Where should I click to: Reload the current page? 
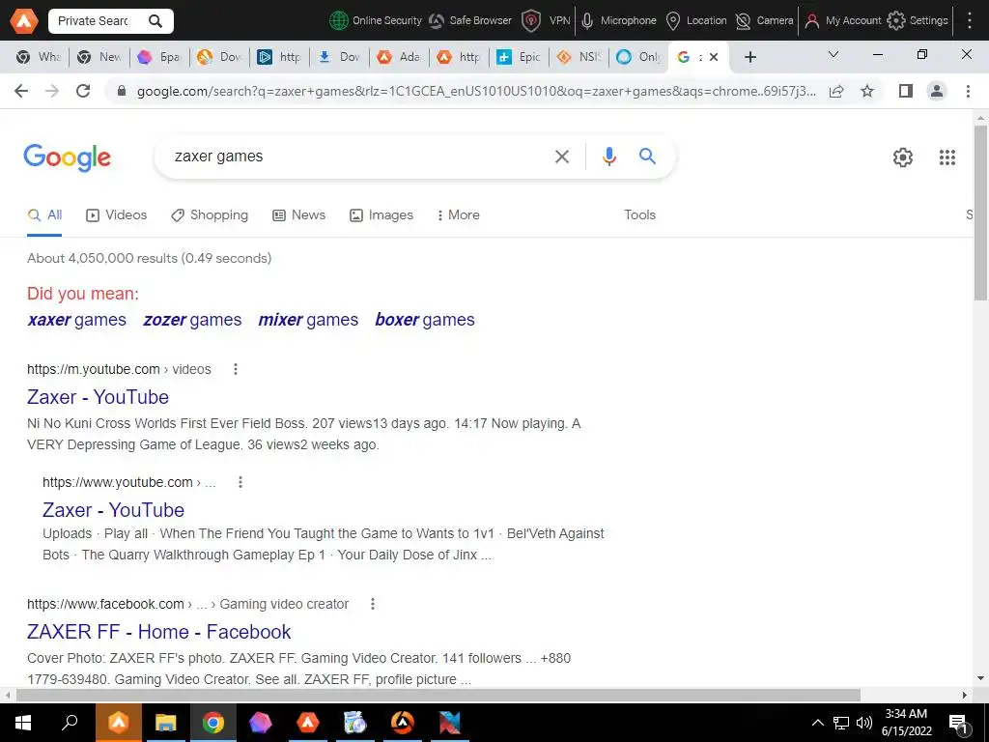click(83, 91)
